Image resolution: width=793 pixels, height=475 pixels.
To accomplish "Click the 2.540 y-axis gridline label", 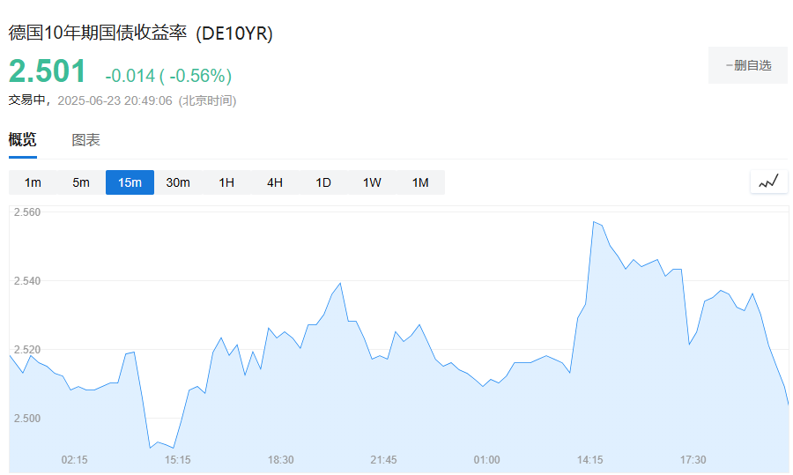I will (x=27, y=281).
